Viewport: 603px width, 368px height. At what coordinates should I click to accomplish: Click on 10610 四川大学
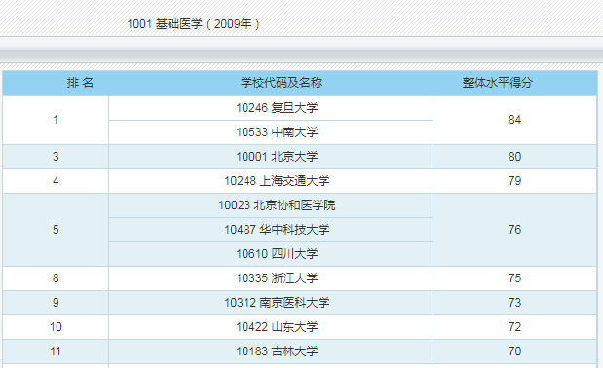click(277, 254)
